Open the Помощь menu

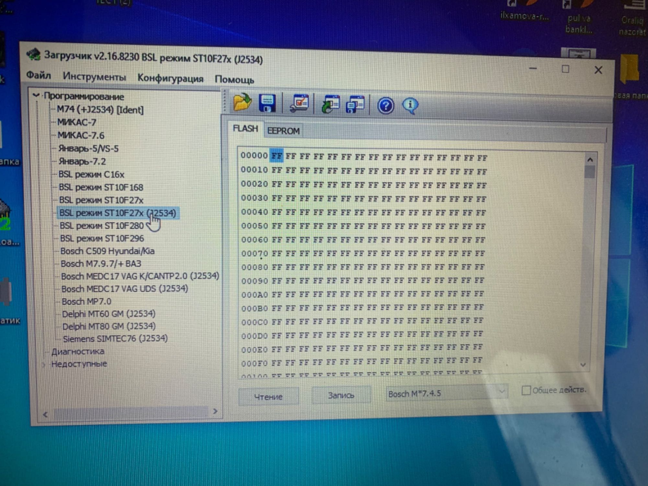(234, 79)
